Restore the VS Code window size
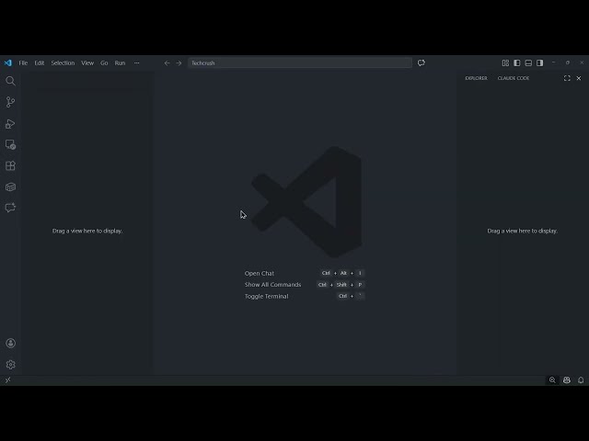This screenshot has width=589, height=441. click(568, 62)
